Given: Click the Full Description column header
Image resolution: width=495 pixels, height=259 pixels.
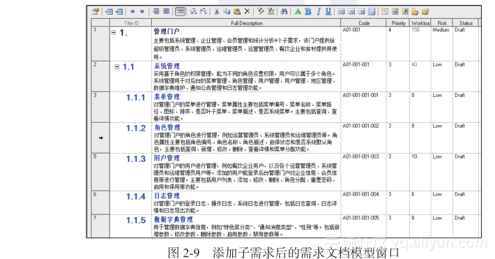Looking at the screenshot, I should pos(246,23).
